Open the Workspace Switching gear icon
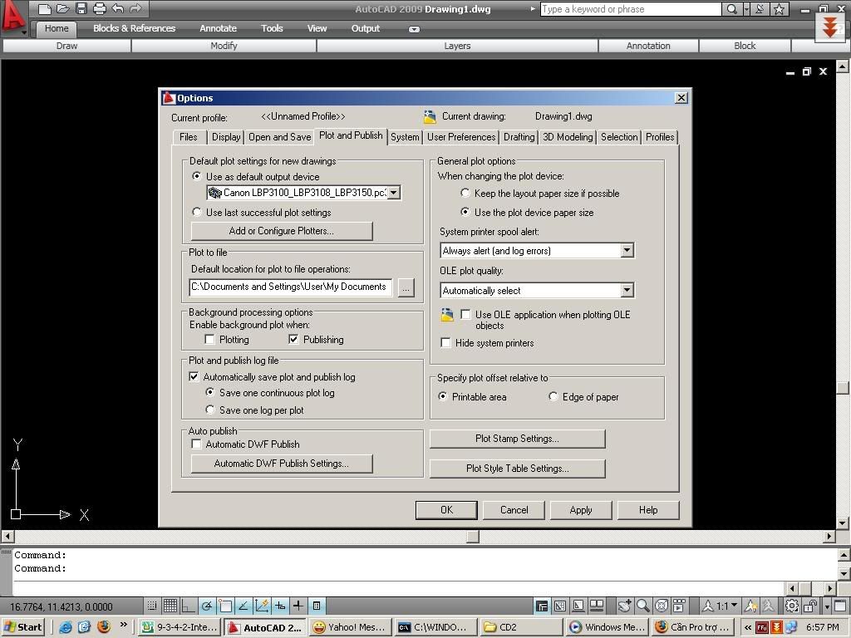 (792, 606)
